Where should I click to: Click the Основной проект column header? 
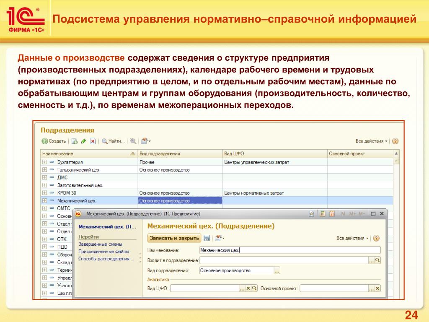(x=360, y=153)
